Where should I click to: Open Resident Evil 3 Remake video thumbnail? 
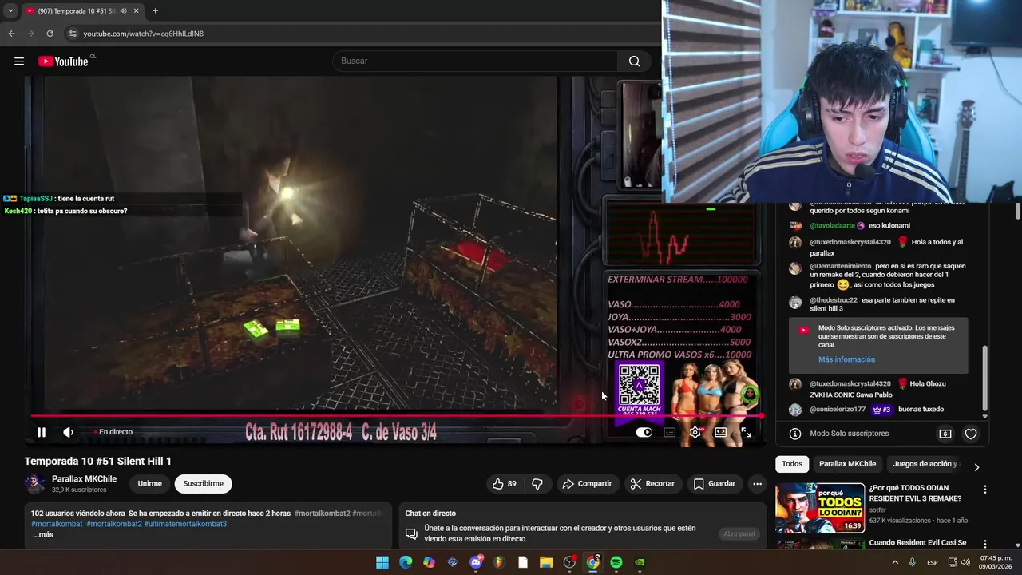pyautogui.click(x=820, y=507)
